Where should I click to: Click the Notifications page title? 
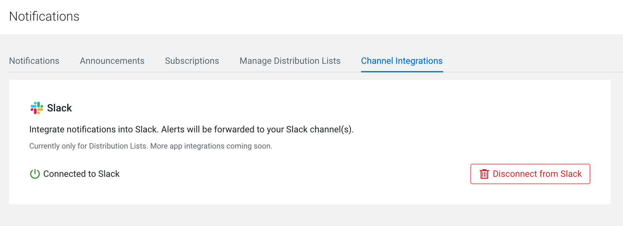pos(44,17)
